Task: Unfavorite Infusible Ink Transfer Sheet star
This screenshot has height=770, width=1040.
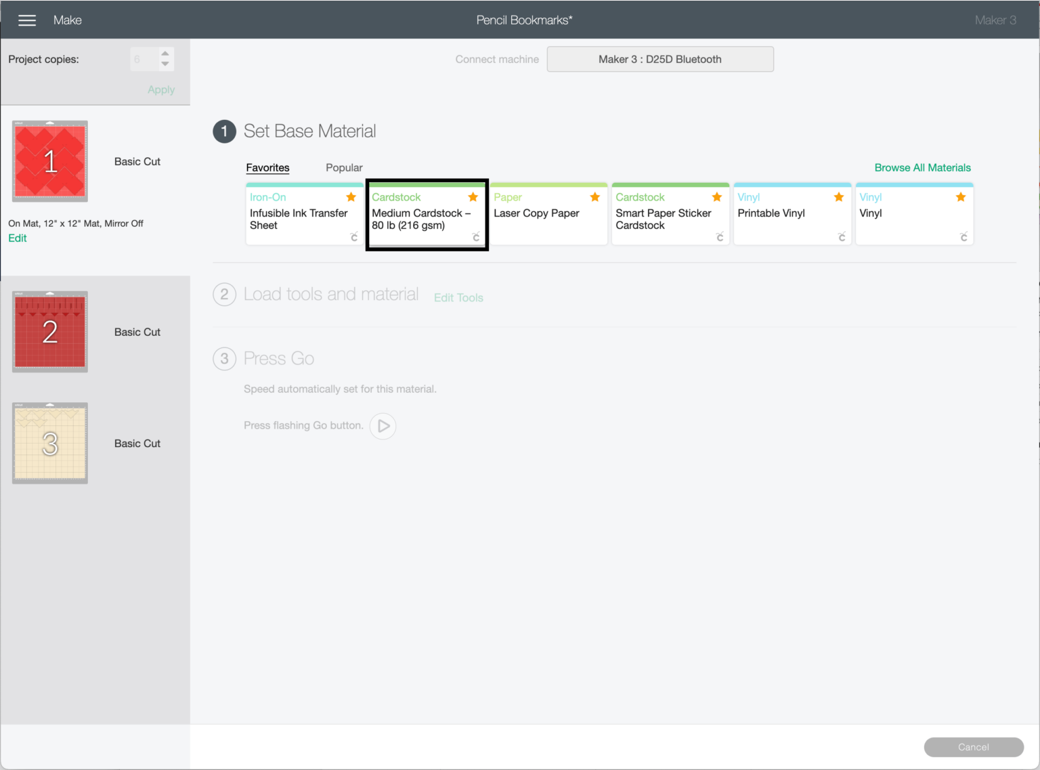Action: pyautogui.click(x=351, y=197)
